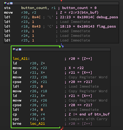Click the green loop-back edge line

point(11,87)
